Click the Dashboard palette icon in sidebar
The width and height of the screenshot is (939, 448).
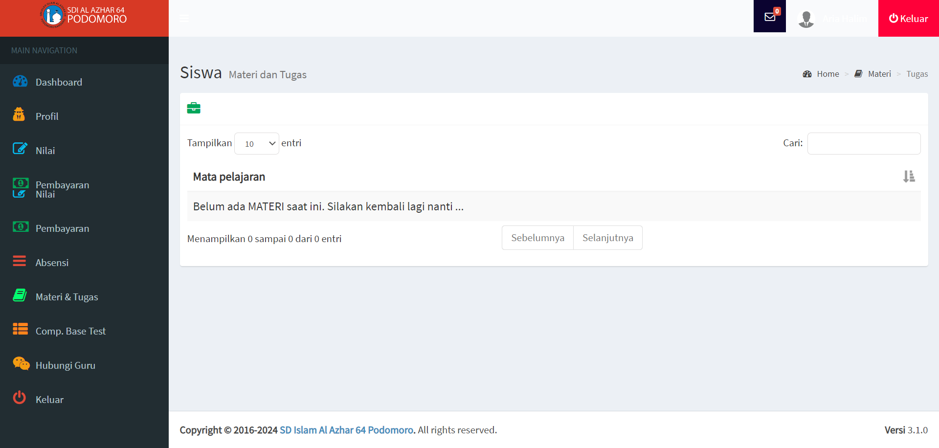tap(20, 81)
